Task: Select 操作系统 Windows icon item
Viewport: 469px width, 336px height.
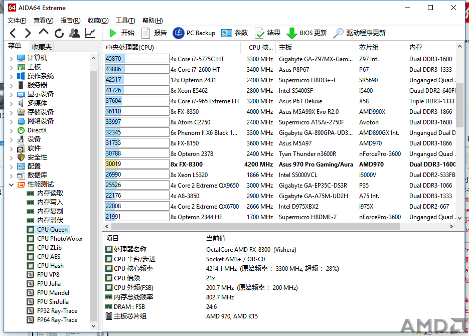Action: [x=21, y=76]
